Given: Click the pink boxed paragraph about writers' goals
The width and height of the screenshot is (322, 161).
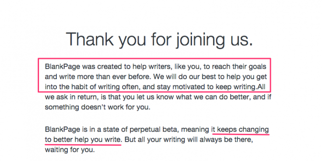Looking at the screenshot, I should (x=154, y=75).
